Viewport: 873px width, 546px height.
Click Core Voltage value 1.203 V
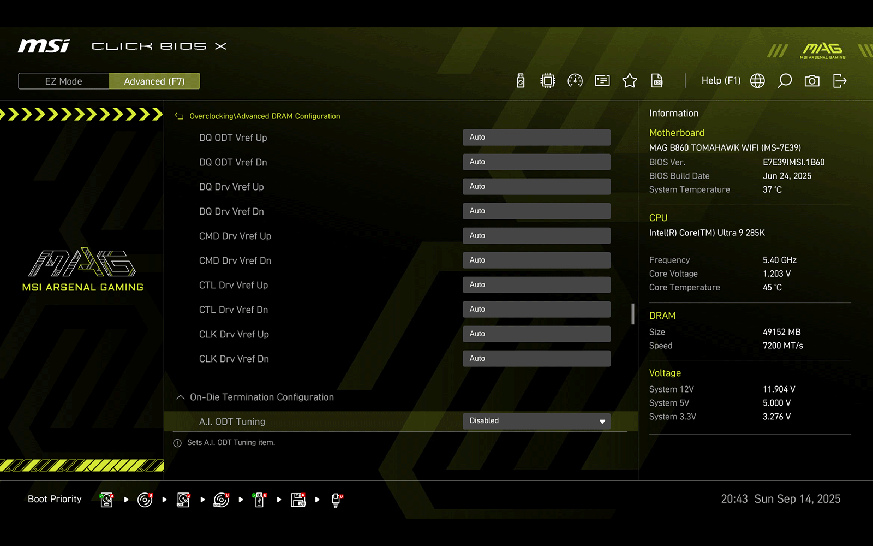click(776, 274)
